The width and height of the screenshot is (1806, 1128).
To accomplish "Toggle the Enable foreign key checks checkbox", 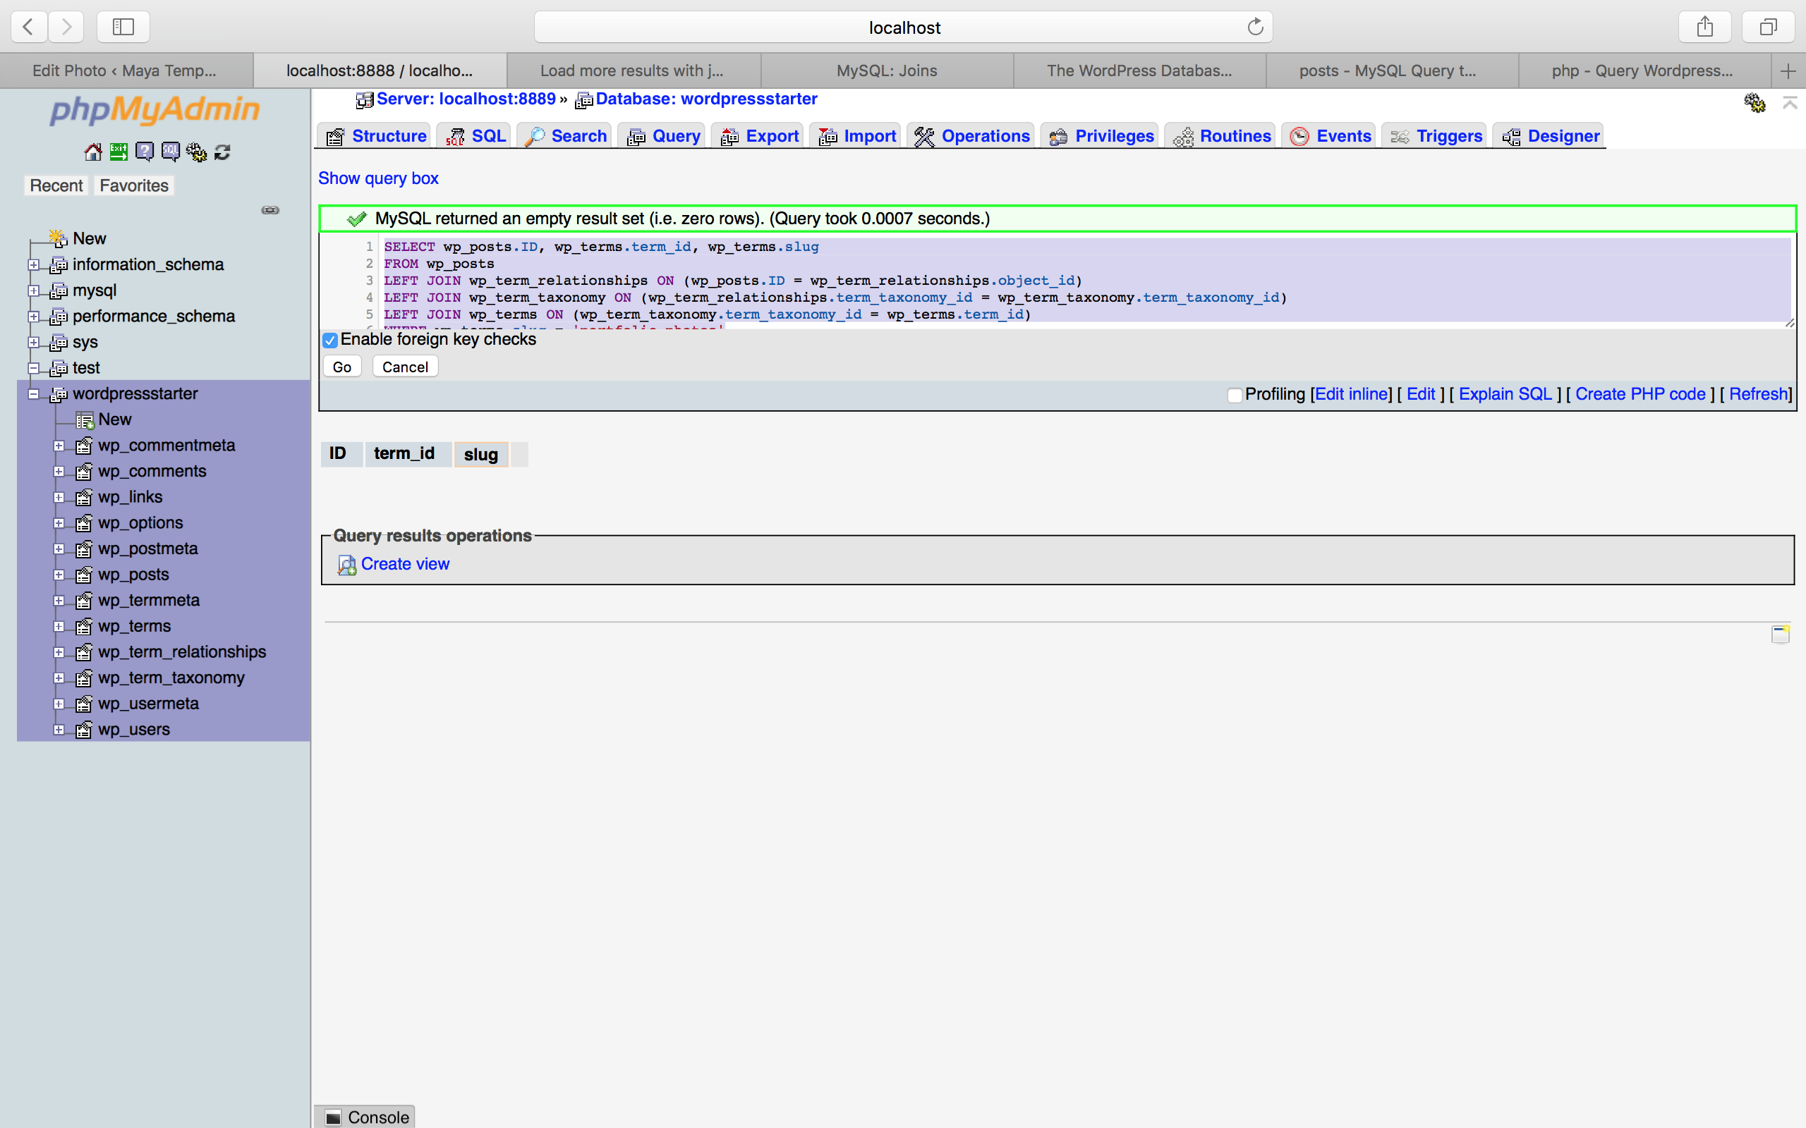I will (329, 339).
